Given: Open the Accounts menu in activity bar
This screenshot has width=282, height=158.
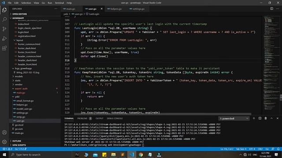Looking at the screenshot, I should [4, 133].
